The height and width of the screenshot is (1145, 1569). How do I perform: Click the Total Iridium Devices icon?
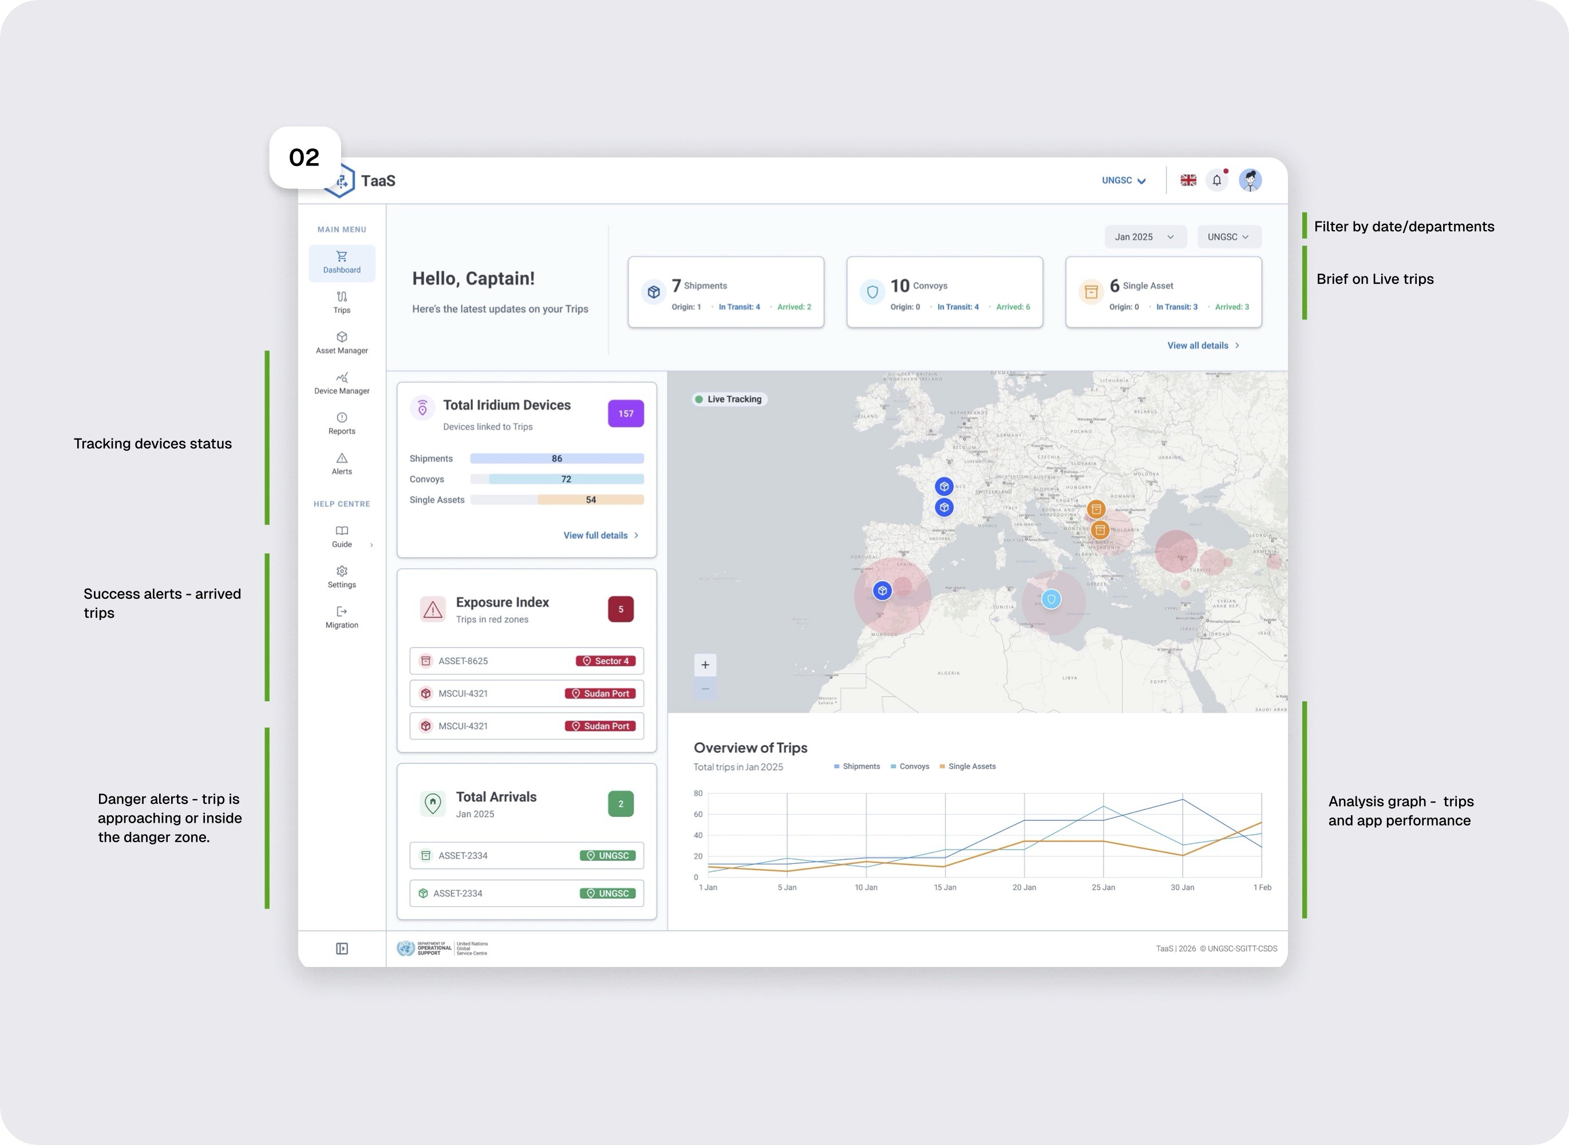(422, 408)
